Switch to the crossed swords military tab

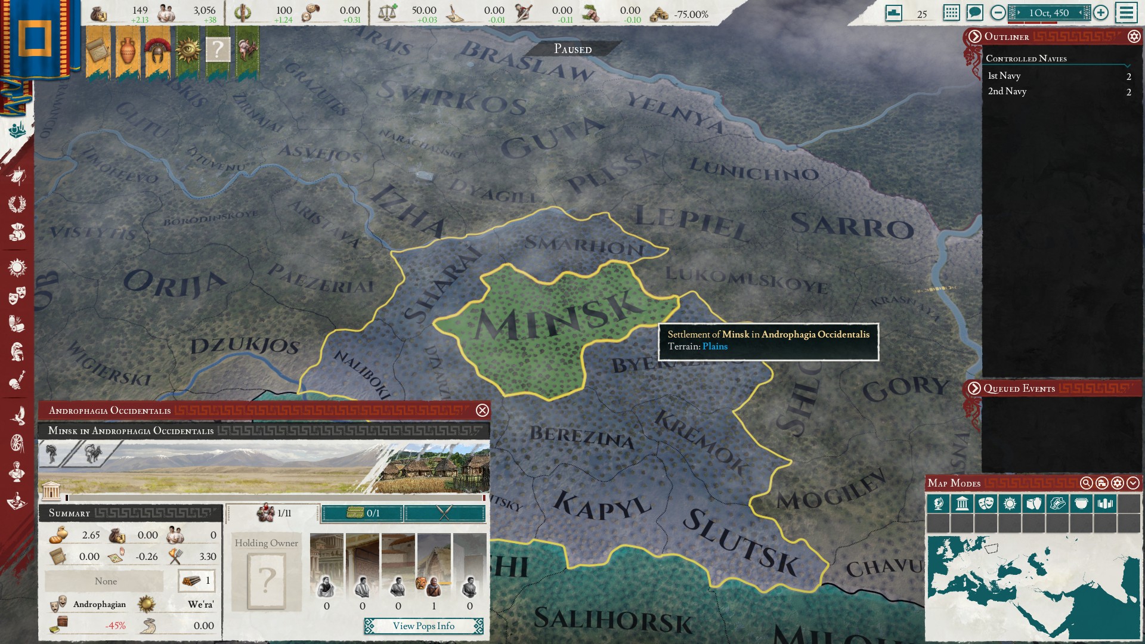click(445, 513)
